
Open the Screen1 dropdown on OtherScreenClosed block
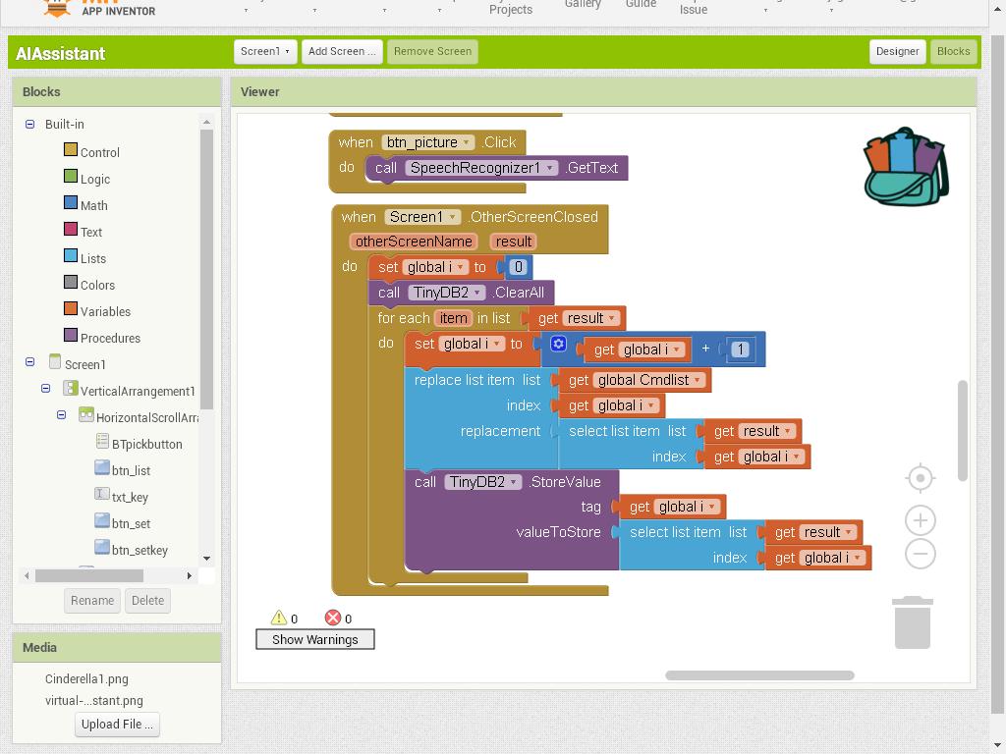(452, 217)
